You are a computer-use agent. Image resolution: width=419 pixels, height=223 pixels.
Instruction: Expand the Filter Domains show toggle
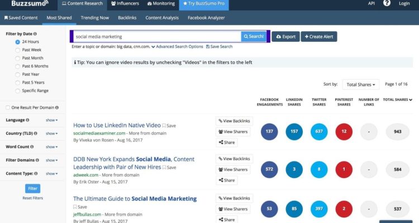click(51, 161)
